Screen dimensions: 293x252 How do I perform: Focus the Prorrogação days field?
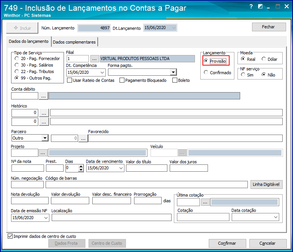pyautogui.click(x=147, y=201)
